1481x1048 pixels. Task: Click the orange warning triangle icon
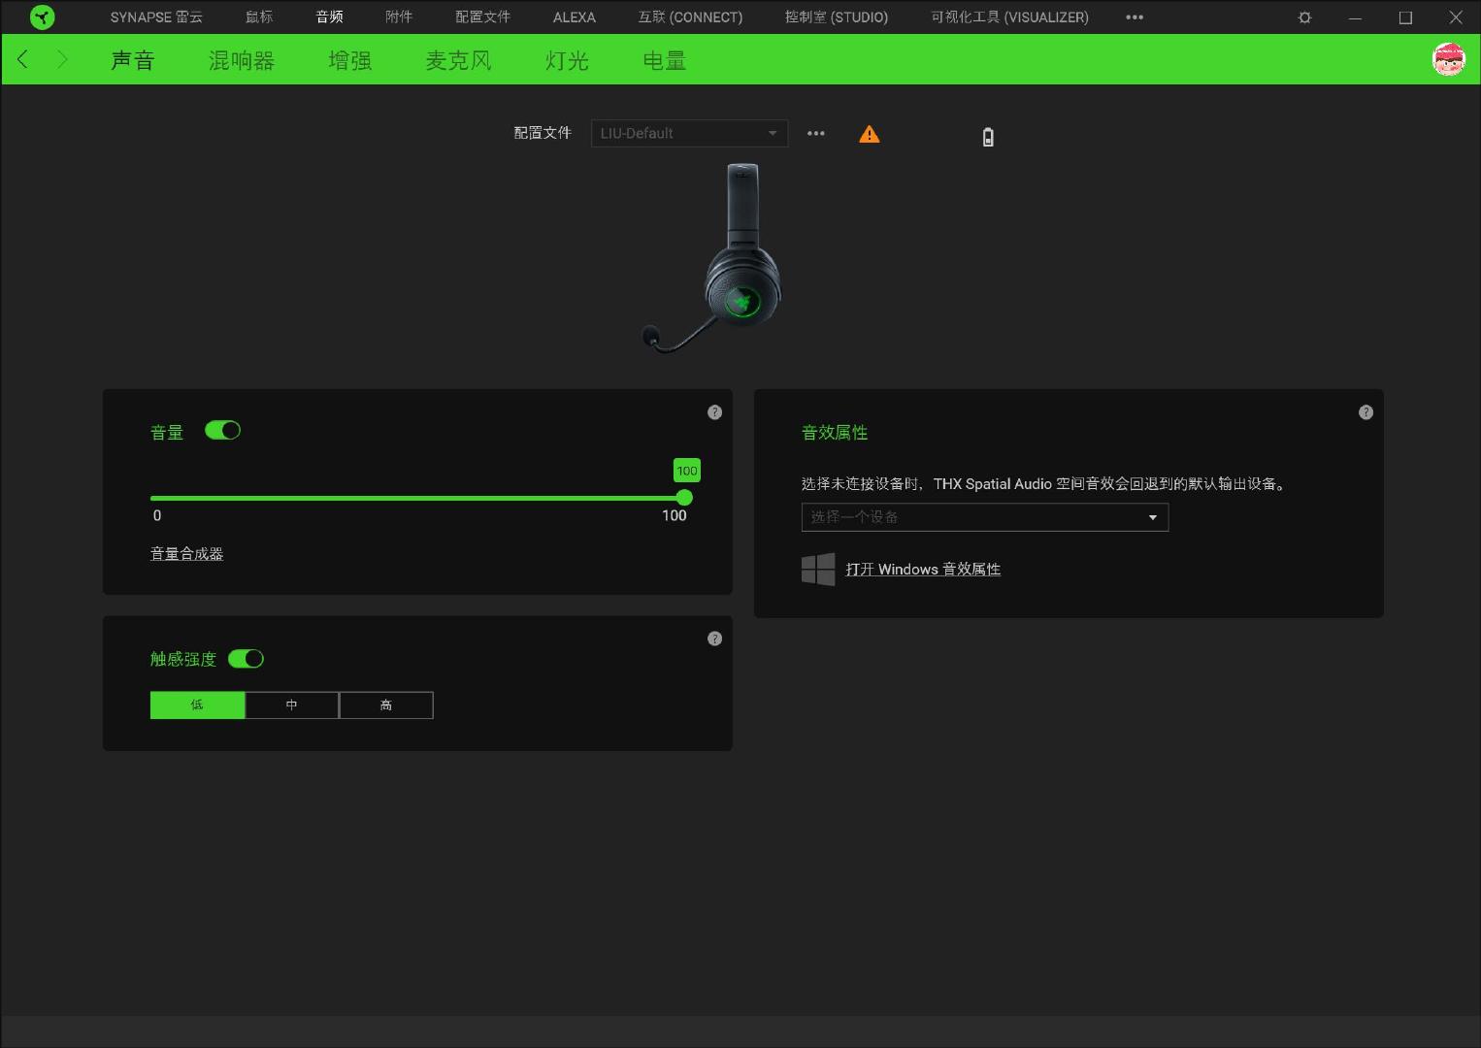point(870,134)
